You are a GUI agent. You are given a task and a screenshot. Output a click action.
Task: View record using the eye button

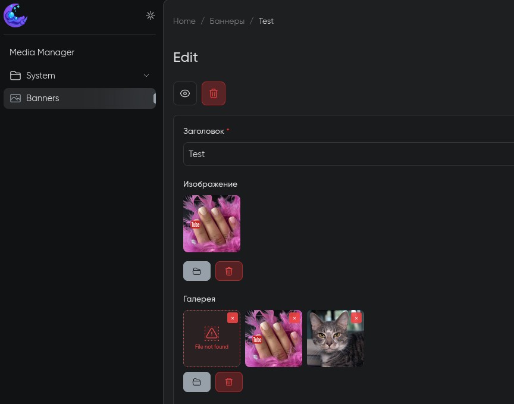coord(185,93)
